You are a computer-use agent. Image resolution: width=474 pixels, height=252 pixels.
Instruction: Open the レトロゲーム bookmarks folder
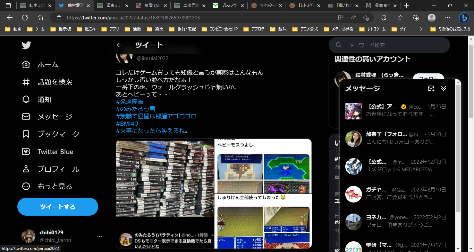click(372, 29)
